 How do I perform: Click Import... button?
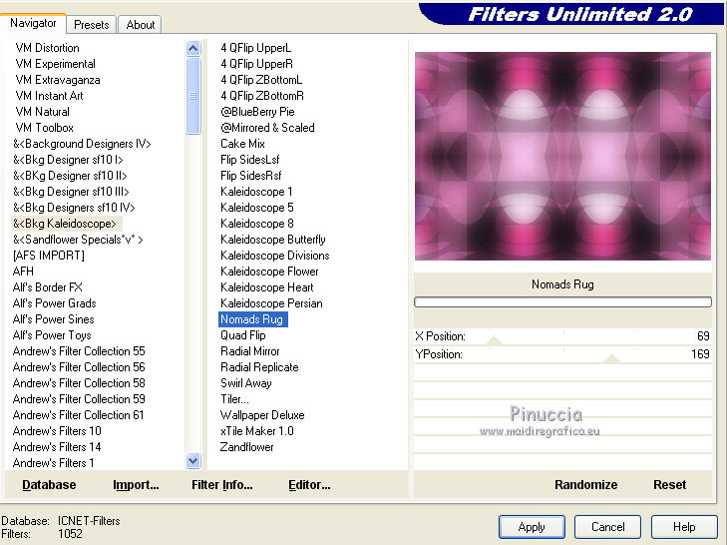point(136,485)
